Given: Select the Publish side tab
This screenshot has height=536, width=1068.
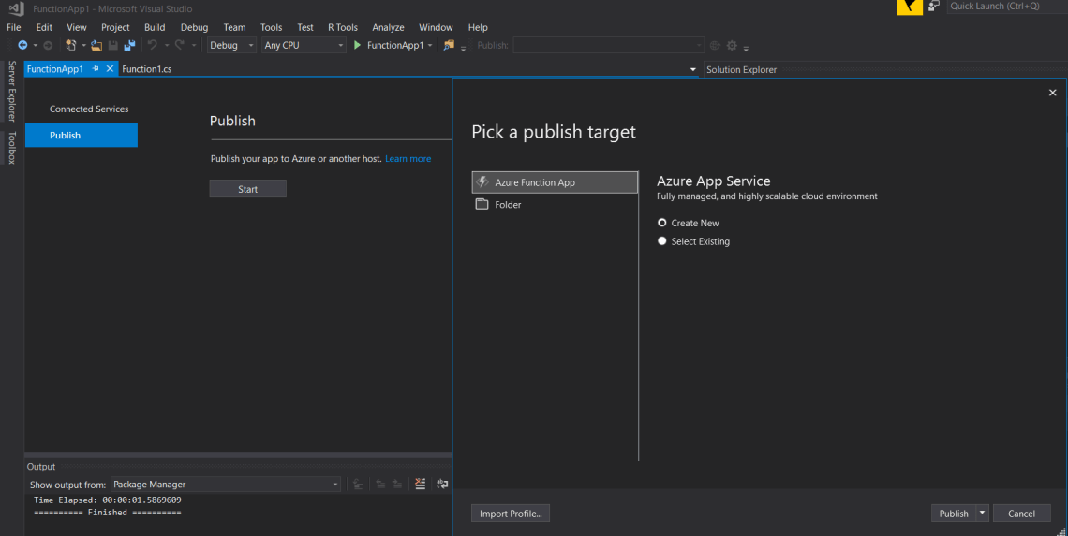Looking at the screenshot, I should (x=82, y=135).
